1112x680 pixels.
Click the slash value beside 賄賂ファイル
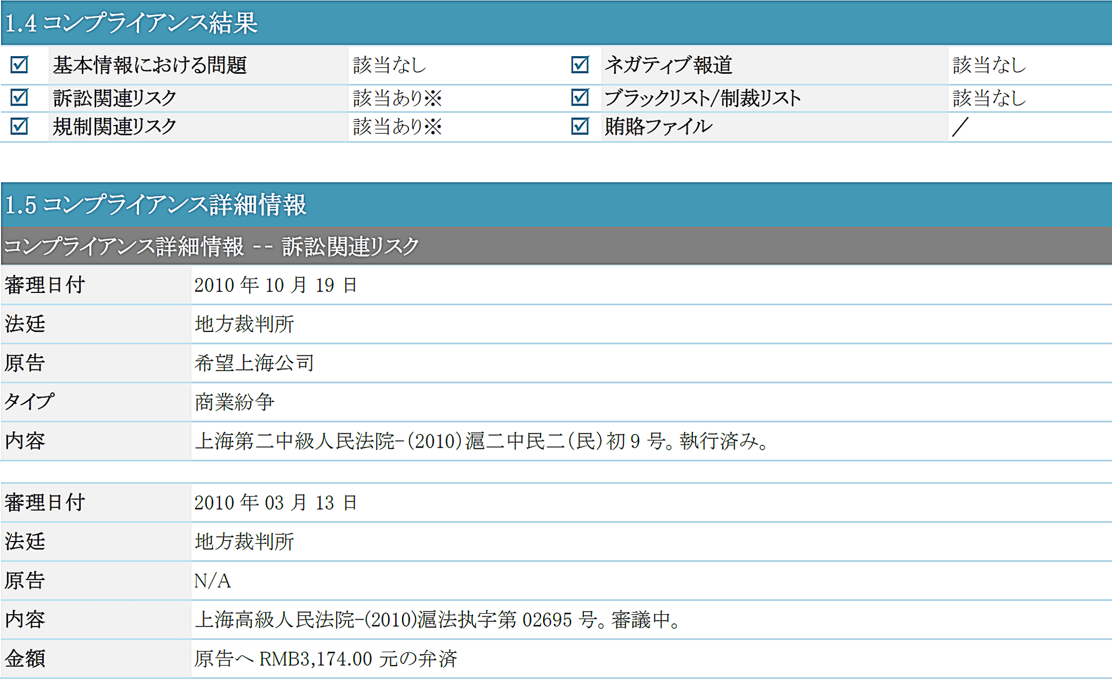pyautogui.click(x=960, y=127)
